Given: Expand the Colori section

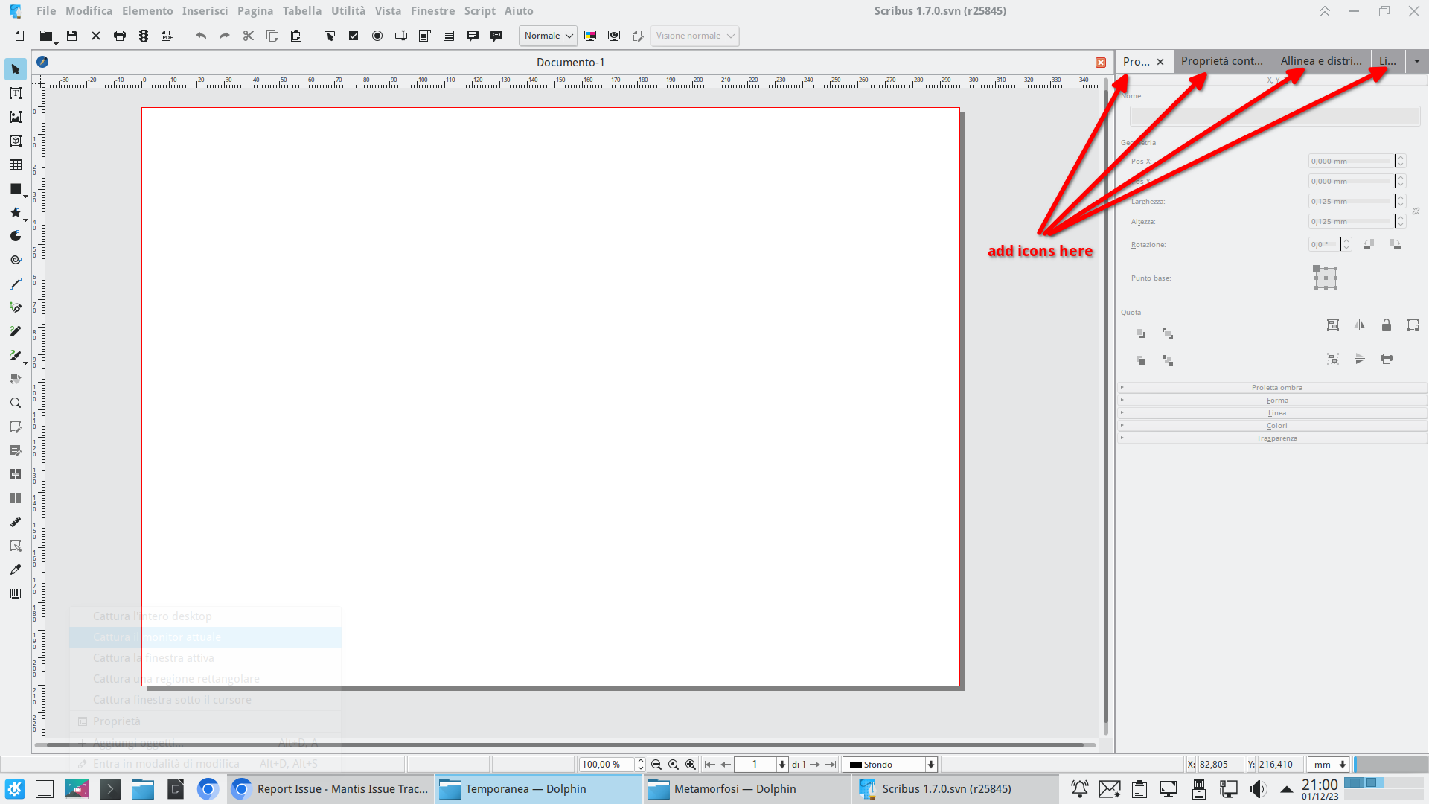Looking at the screenshot, I should (1276, 425).
